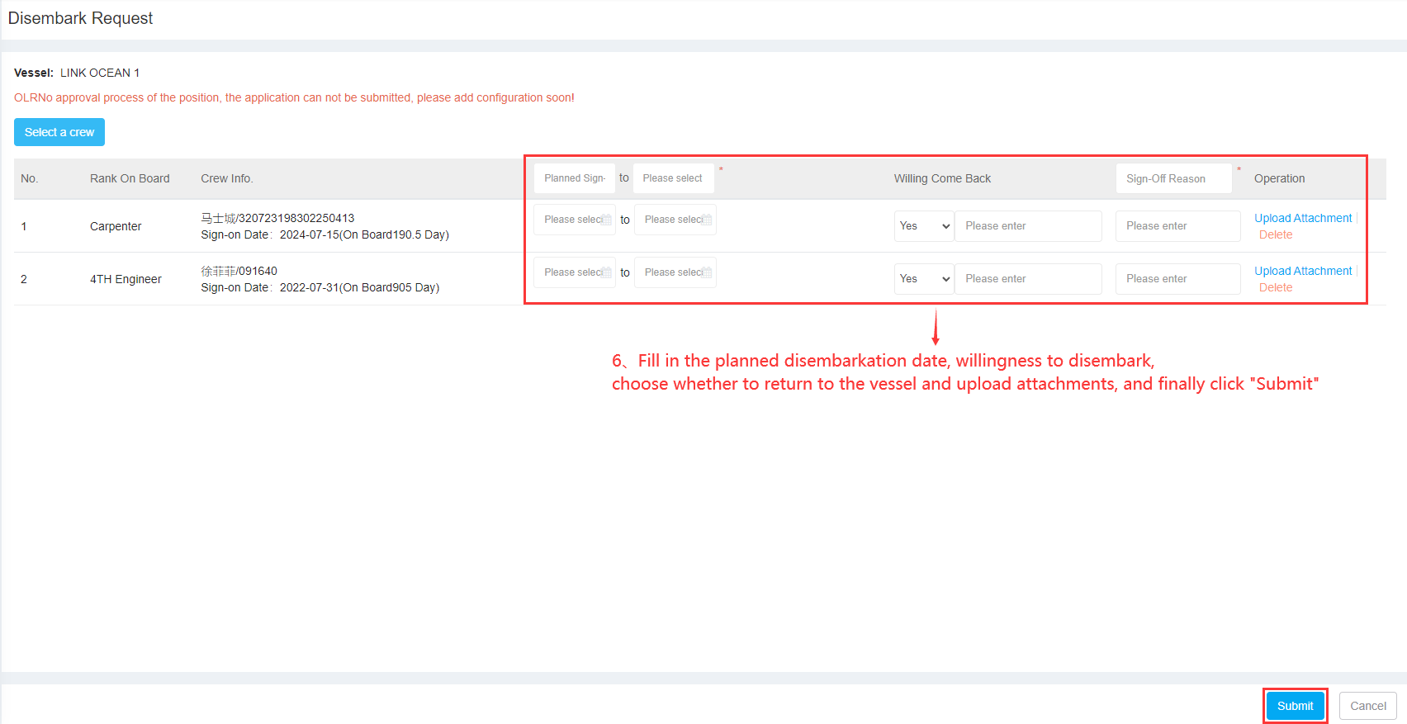
Task: Open 4TH Engineer row end date picker
Action: pos(675,272)
